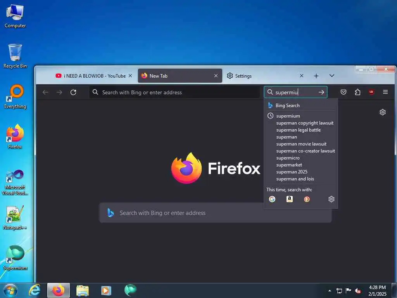Click the go arrow in search box
This screenshot has height=298, width=397.
(321, 92)
